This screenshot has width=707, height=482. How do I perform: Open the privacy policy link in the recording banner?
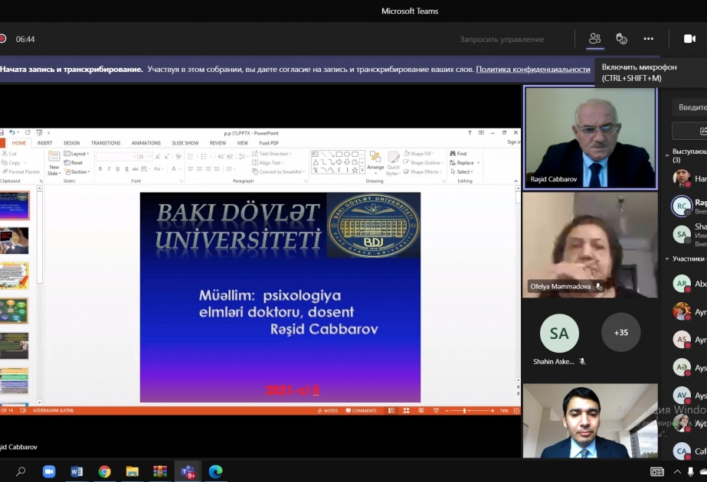pos(533,69)
